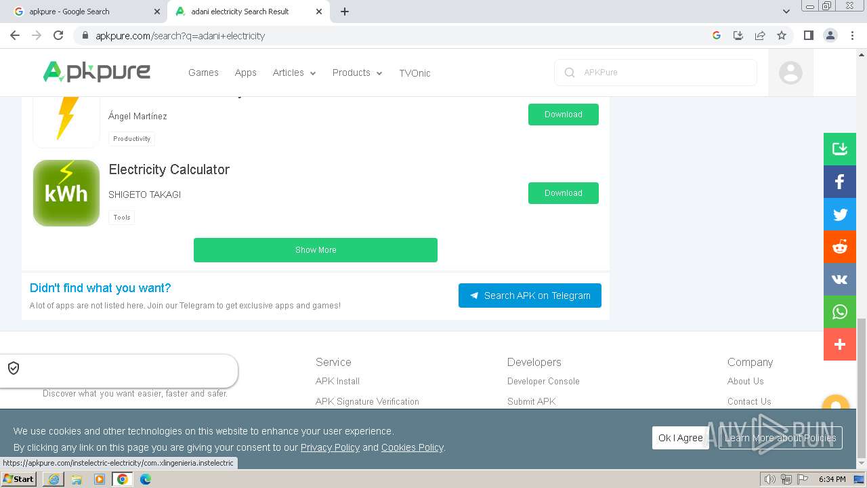
Task: Open the file explorer in taskbar
Action: click(x=77, y=479)
